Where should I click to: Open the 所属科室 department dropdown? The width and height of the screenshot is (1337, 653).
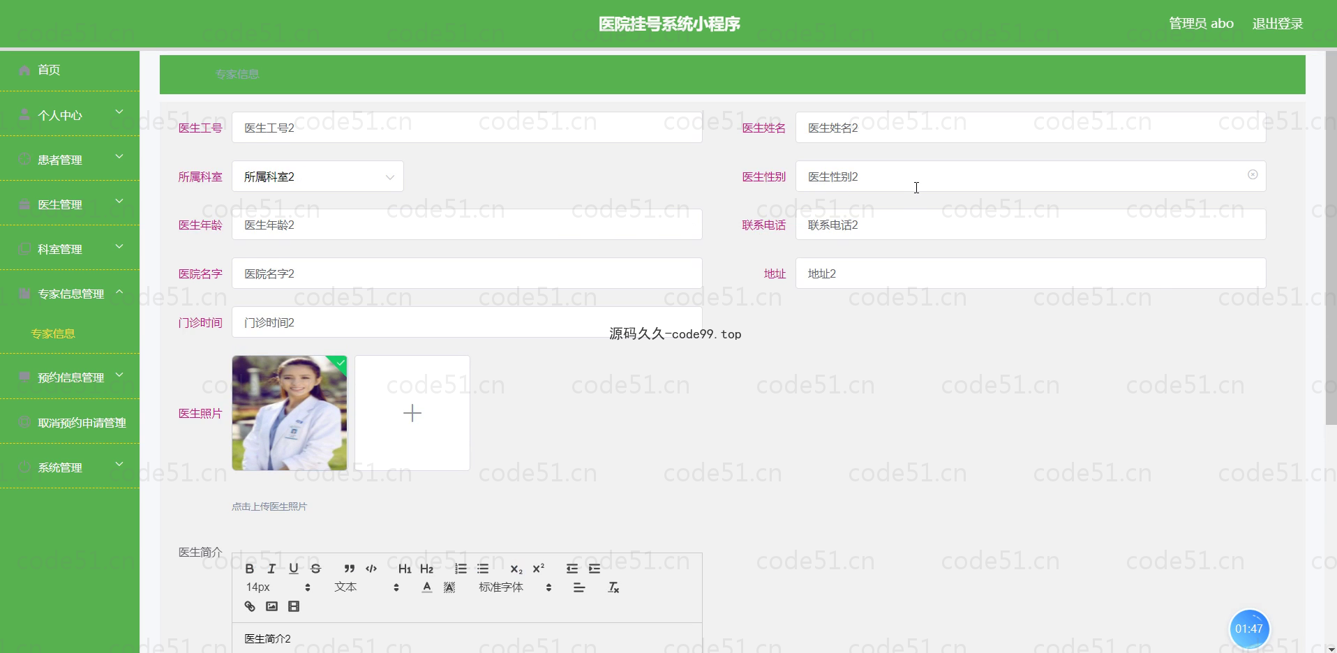tap(318, 177)
